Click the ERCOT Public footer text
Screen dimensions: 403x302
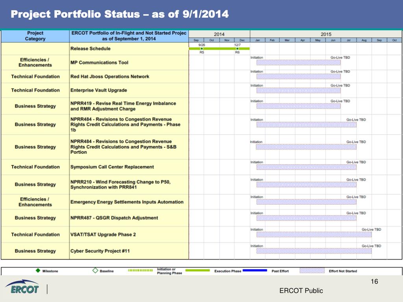[x=301, y=291]
